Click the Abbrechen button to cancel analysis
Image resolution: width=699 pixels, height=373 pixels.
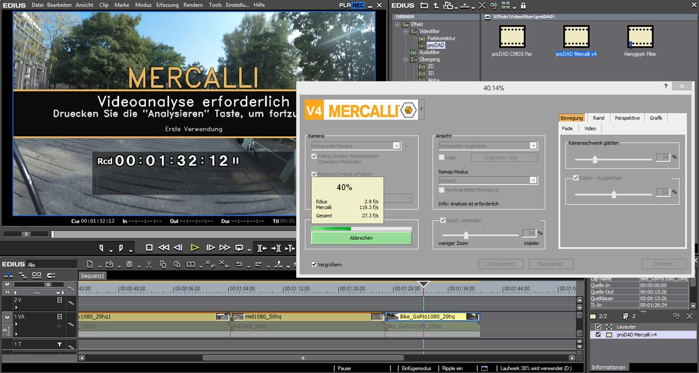361,238
